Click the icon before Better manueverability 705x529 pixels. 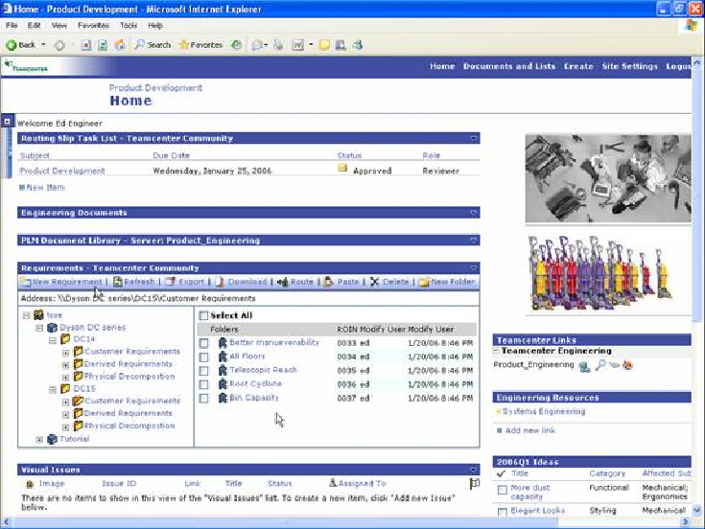[x=223, y=343]
